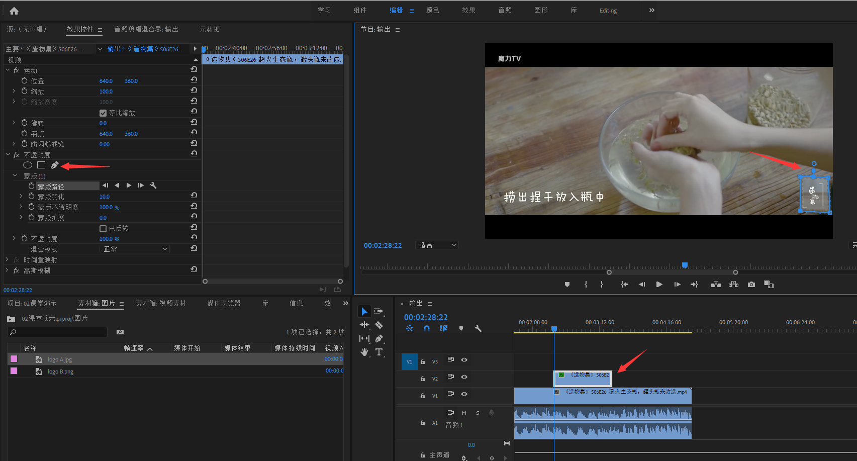This screenshot has width=857, height=461.
Task: Open 媒体浏览器 tab
Action: click(x=224, y=303)
